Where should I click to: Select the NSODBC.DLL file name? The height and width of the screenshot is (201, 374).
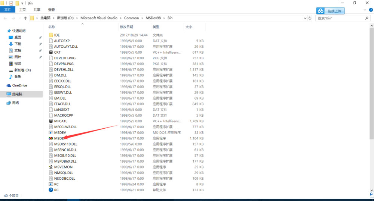tap(64, 178)
